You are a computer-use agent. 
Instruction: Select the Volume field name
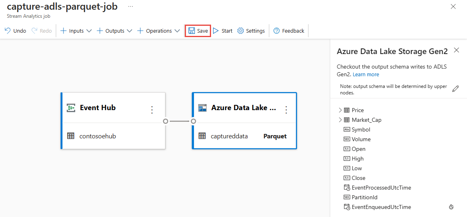tap(361, 139)
